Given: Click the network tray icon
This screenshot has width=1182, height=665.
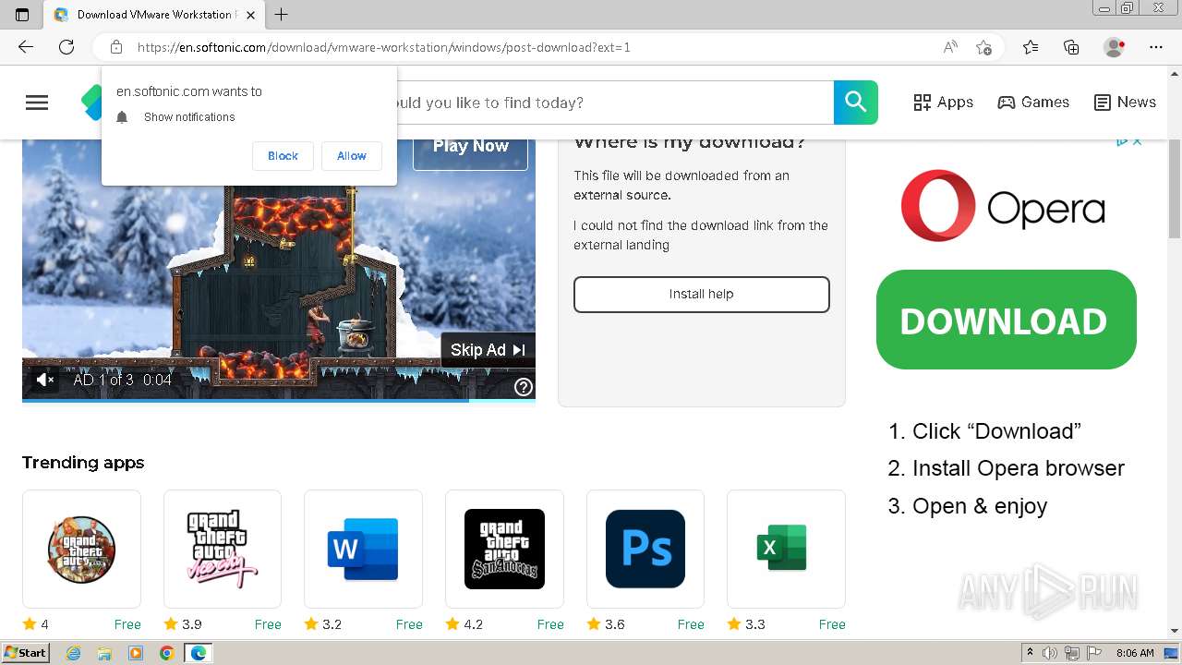Looking at the screenshot, I should pos(1072,653).
